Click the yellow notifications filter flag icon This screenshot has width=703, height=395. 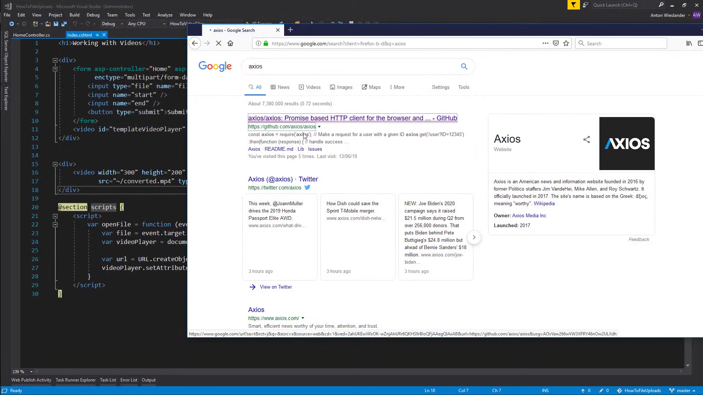pyautogui.click(x=573, y=5)
